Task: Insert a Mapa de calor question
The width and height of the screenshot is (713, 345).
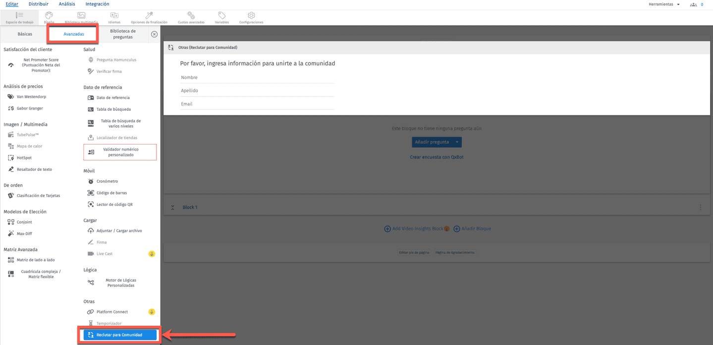Action: pos(30,146)
